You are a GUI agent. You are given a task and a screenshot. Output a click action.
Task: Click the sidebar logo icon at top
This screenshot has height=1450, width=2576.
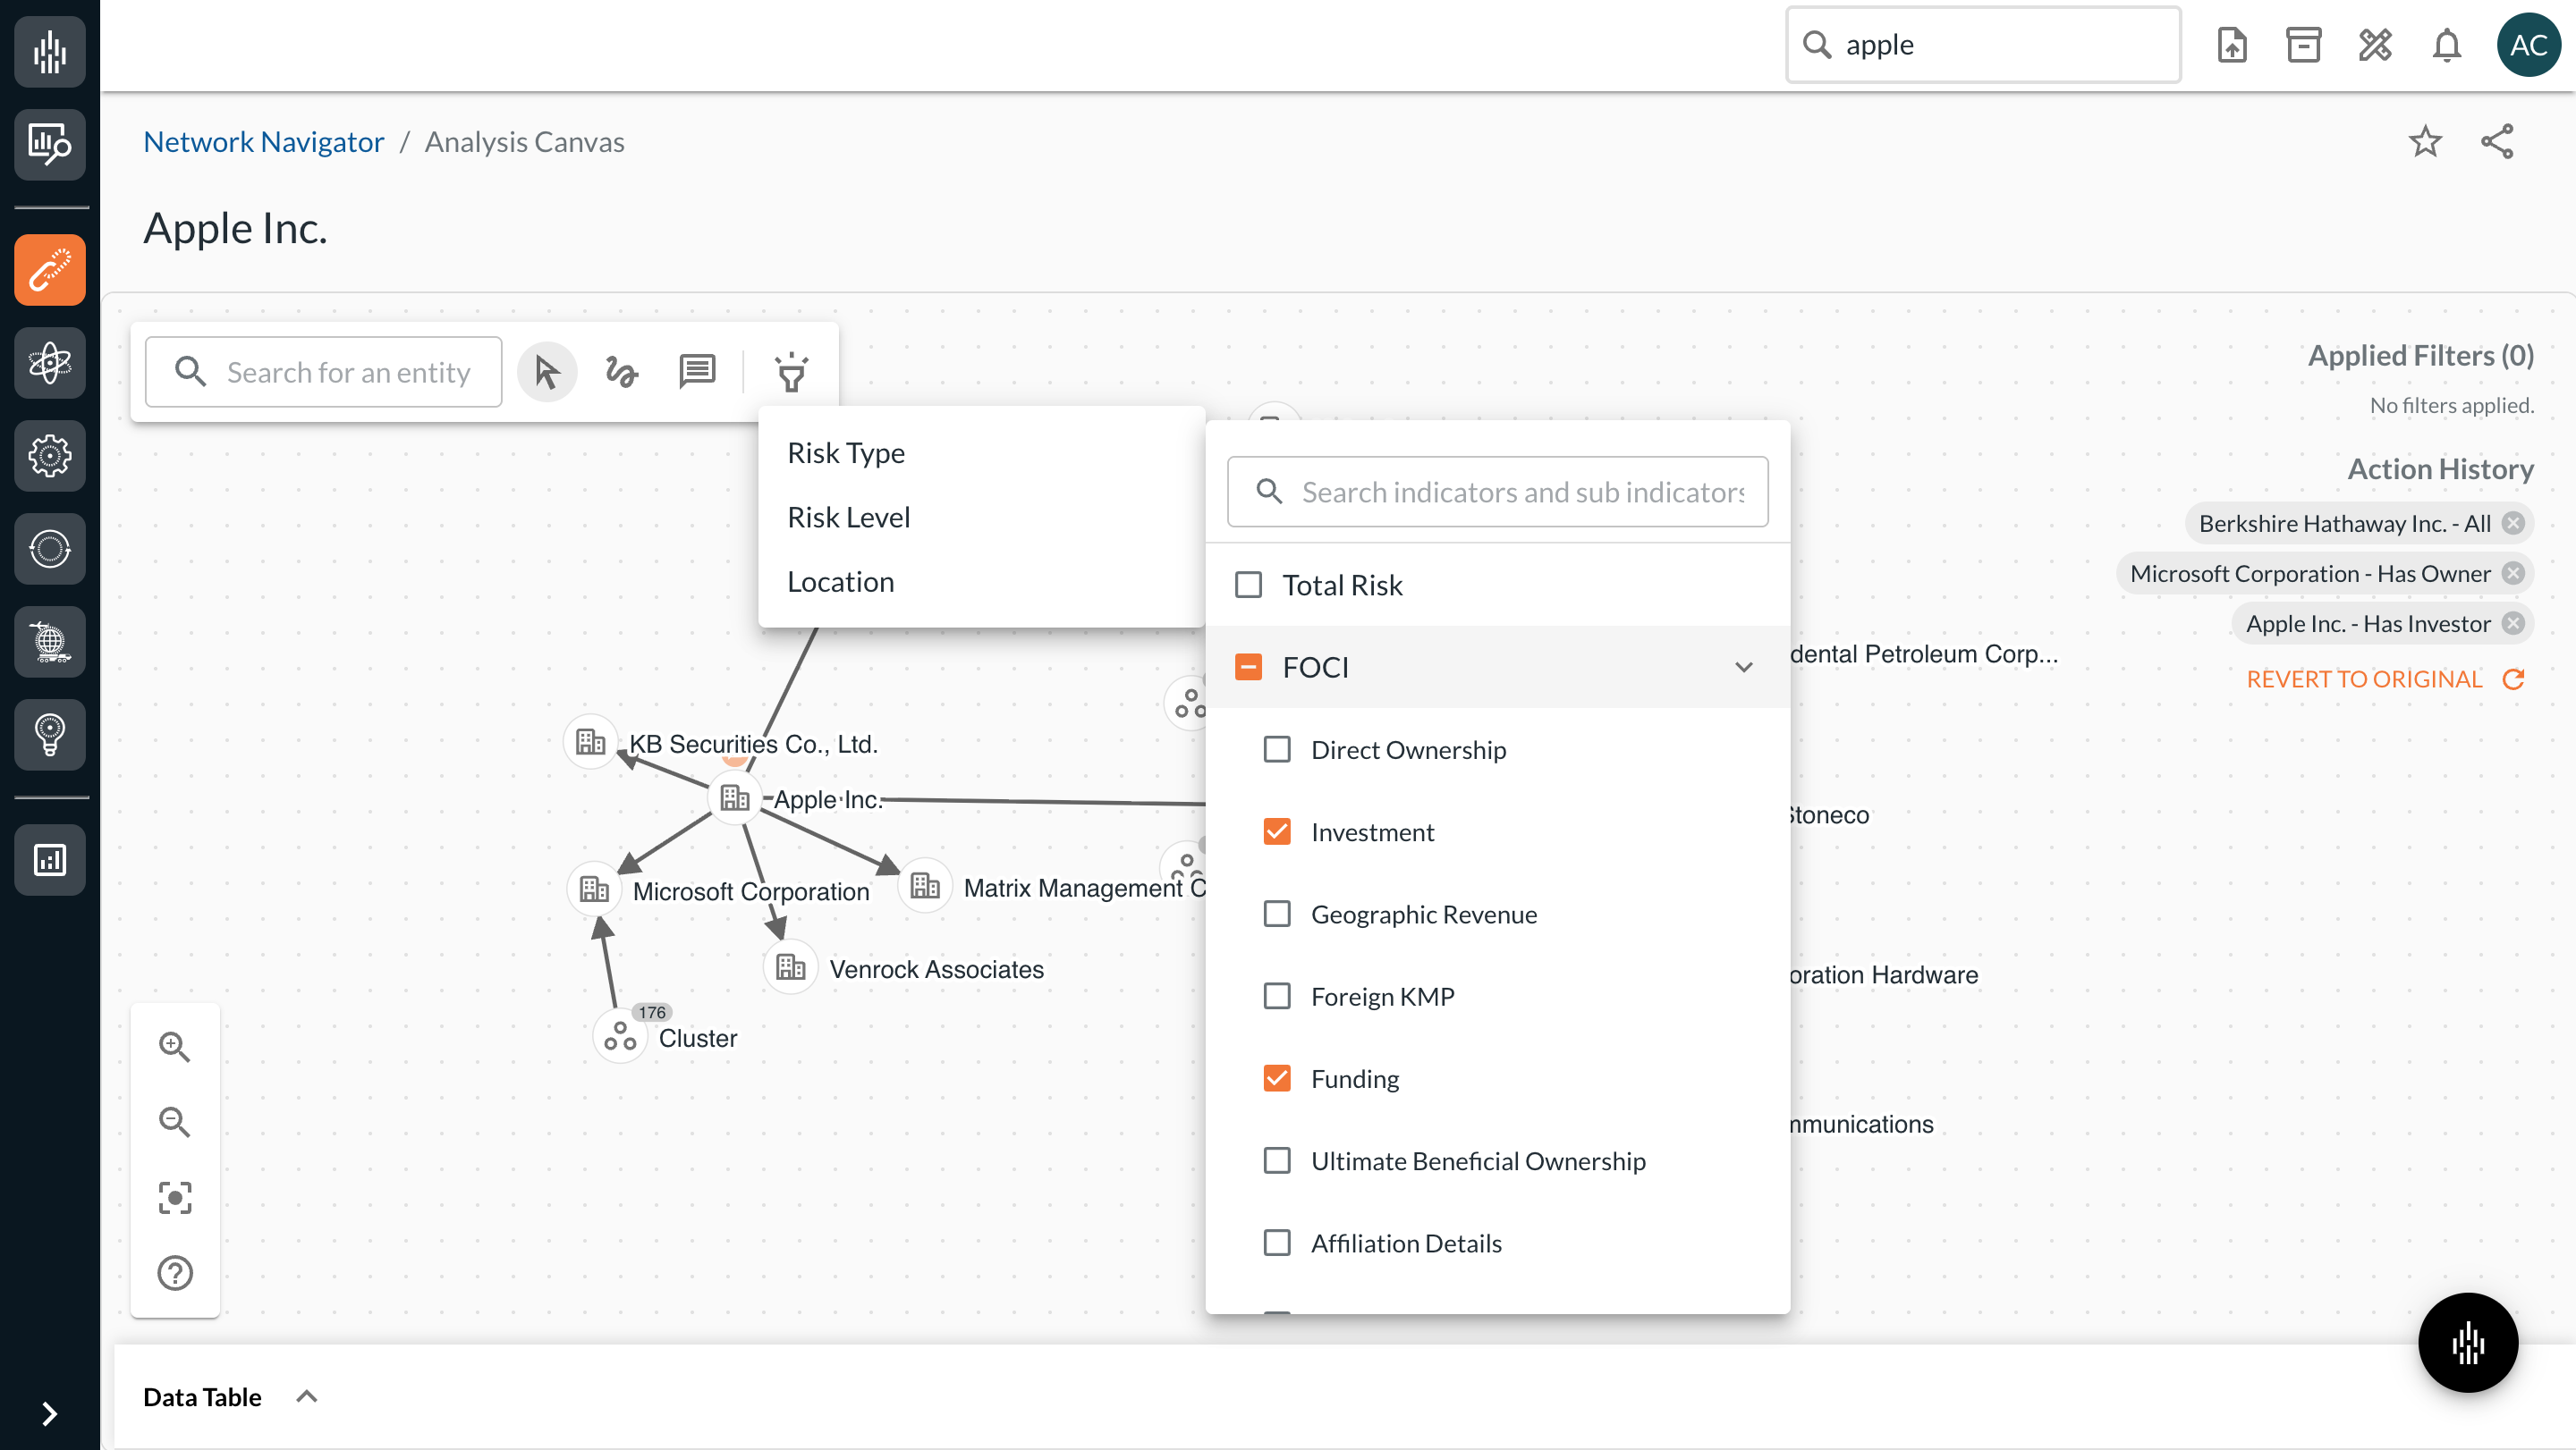49,51
